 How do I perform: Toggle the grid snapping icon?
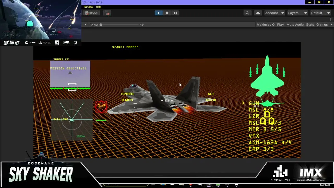point(107,13)
